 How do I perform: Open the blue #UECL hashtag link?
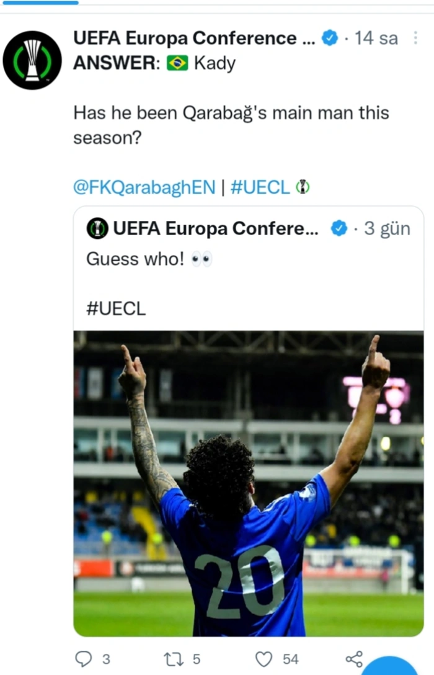(x=260, y=187)
